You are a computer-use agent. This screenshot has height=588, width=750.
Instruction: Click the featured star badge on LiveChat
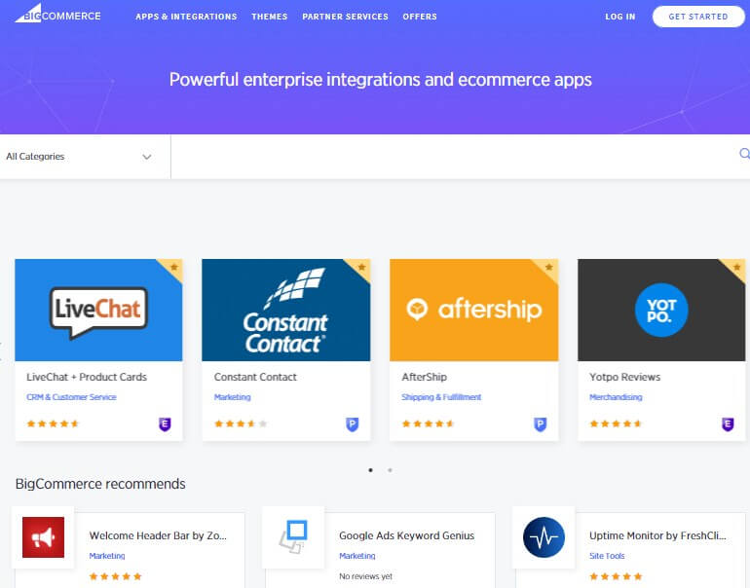173,267
